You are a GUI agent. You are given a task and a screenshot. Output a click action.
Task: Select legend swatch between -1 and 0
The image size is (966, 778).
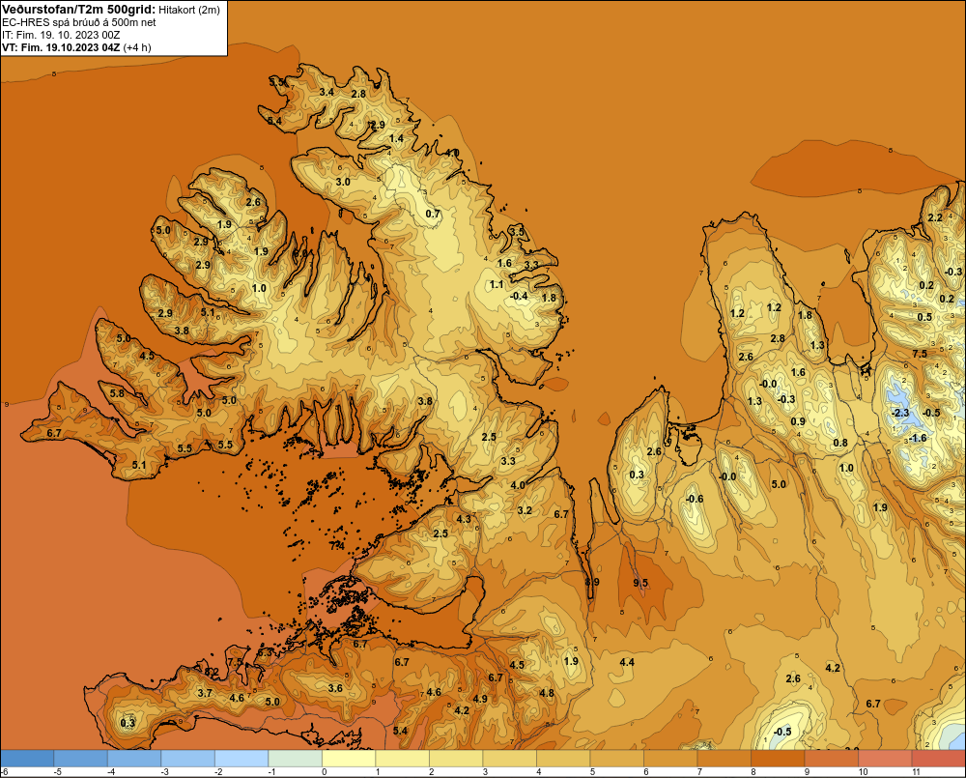[295, 759]
